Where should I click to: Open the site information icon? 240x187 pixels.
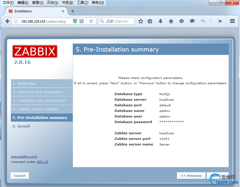16,21
